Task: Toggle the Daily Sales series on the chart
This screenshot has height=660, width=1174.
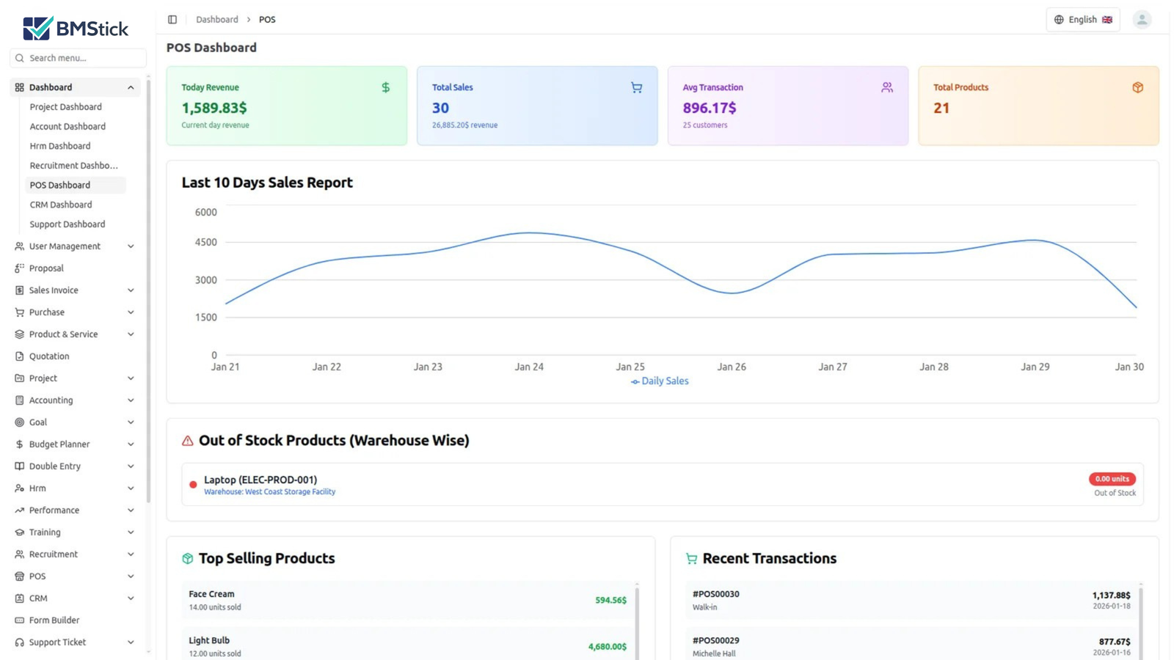Action: (658, 381)
